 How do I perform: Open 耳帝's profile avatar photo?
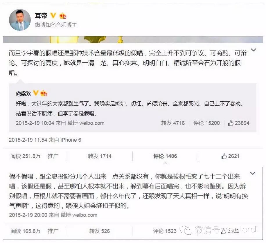pyautogui.click(x=20, y=20)
